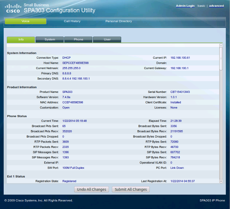Screen dimensions: 230x209
Task: Click the connection type DHCP value
Action: [x=66, y=58]
